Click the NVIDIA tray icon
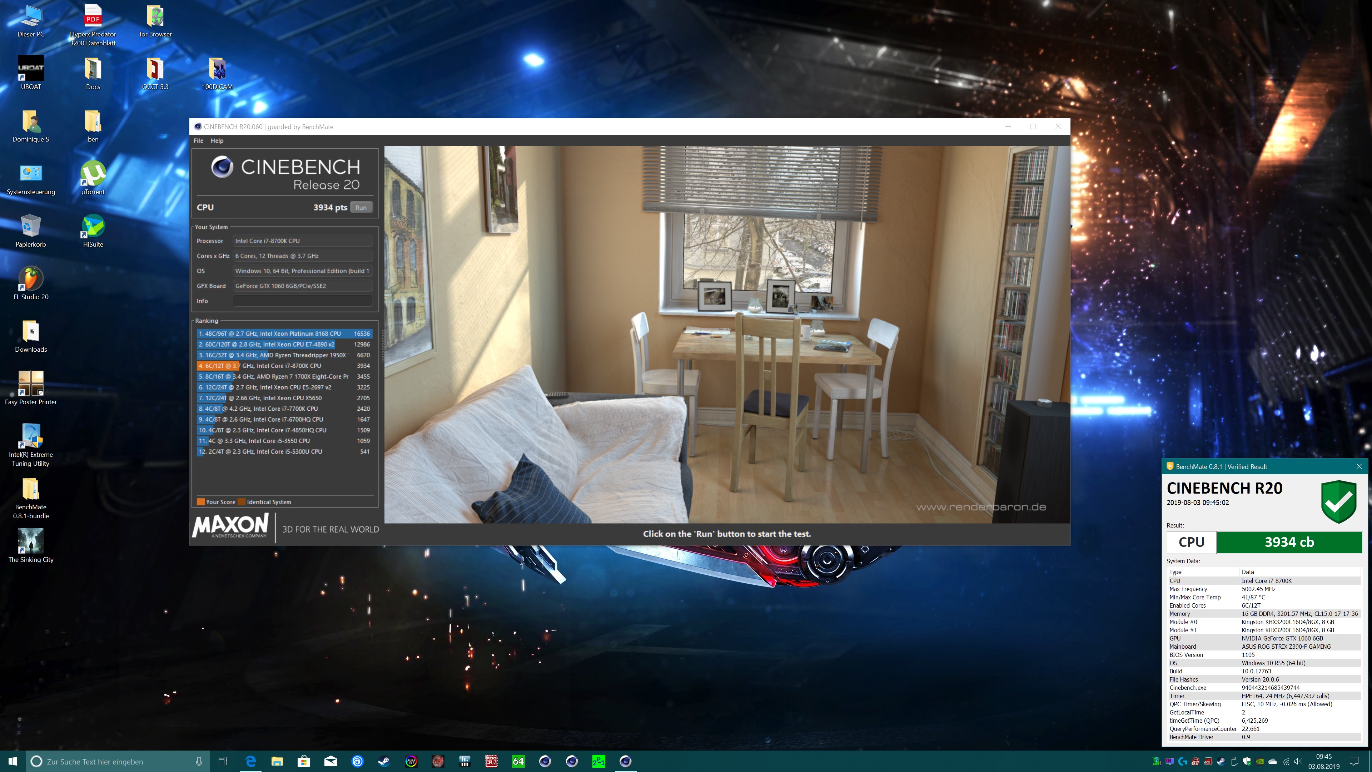The image size is (1372, 772). point(1259,761)
